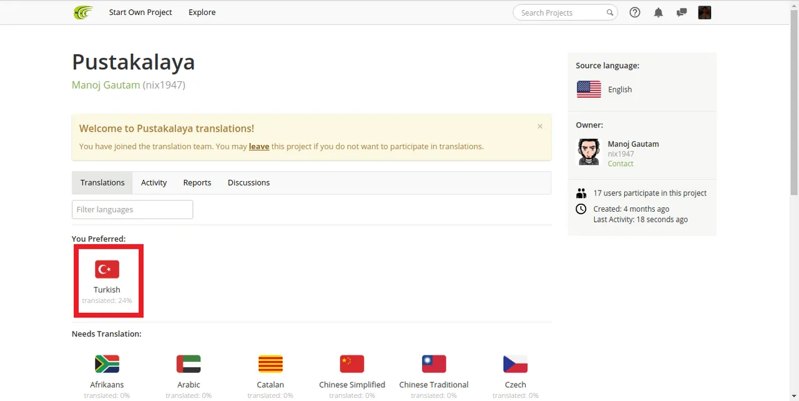Viewport: 799px width, 401px height.
Task: Click the Manoj Gautam owner avatar
Action: point(589,152)
